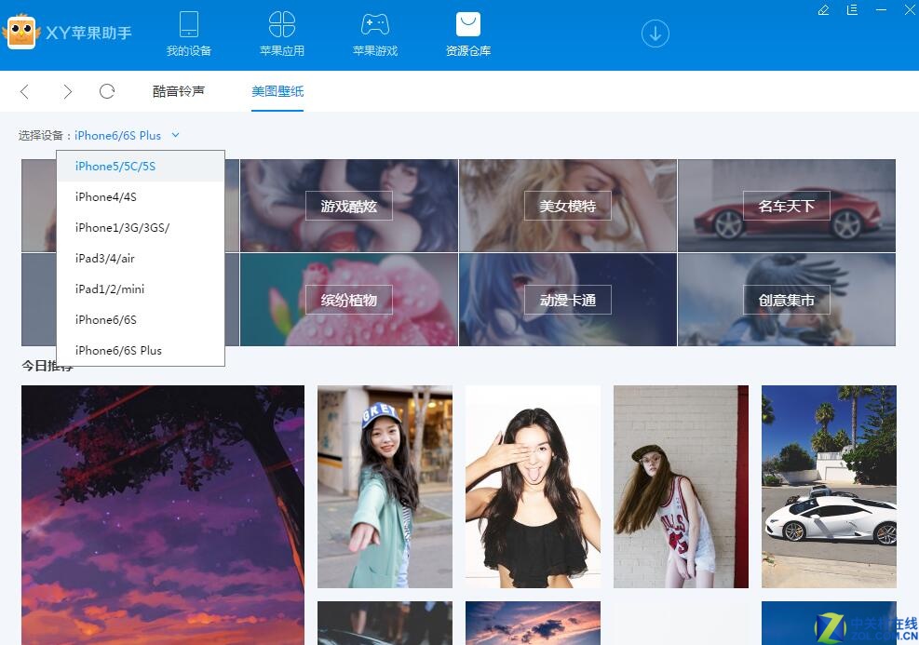This screenshot has height=645, width=919.
Task: Open the 游戏酷炫 wallpaper category
Action: 349,206
